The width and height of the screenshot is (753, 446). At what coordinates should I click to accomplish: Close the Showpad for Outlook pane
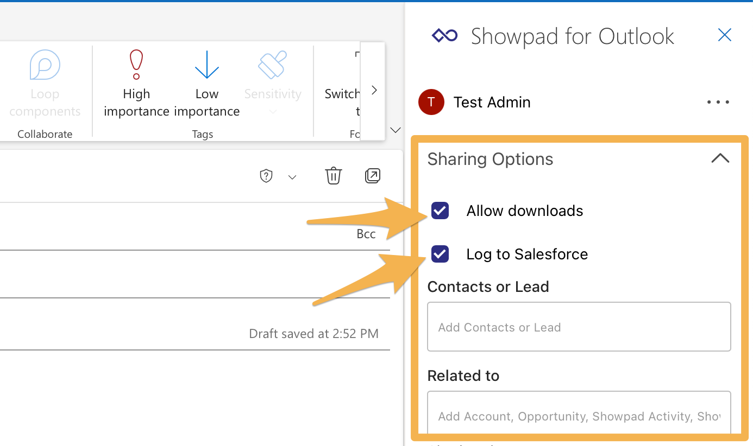(x=725, y=35)
